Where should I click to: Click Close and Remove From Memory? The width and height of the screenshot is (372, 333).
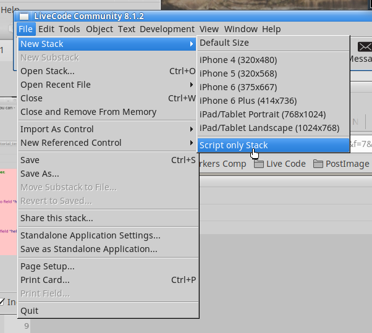[x=88, y=112]
